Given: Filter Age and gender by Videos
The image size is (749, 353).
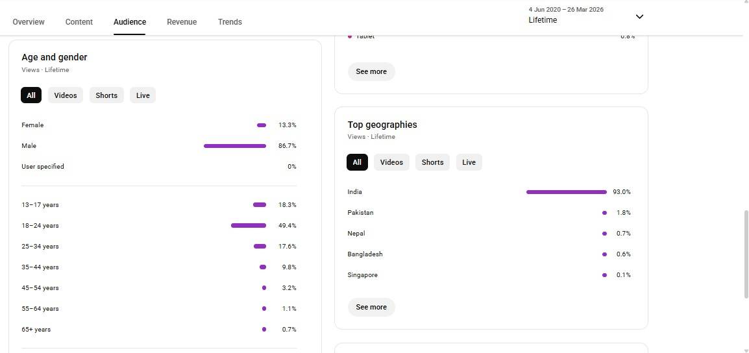Looking at the screenshot, I should pyautogui.click(x=66, y=95).
